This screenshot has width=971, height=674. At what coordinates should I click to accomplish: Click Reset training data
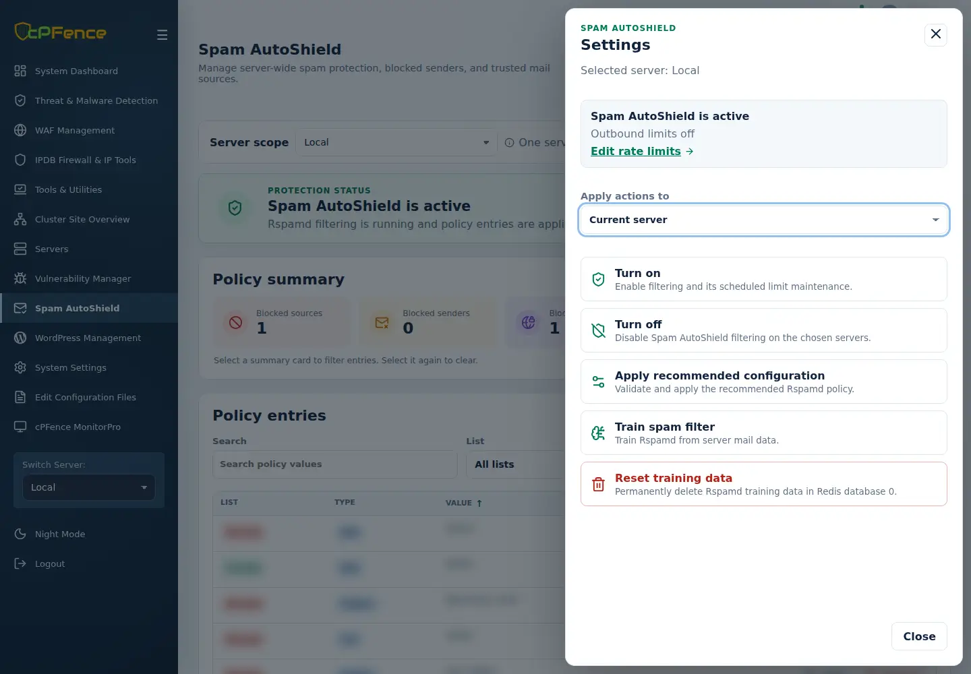[764, 484]
